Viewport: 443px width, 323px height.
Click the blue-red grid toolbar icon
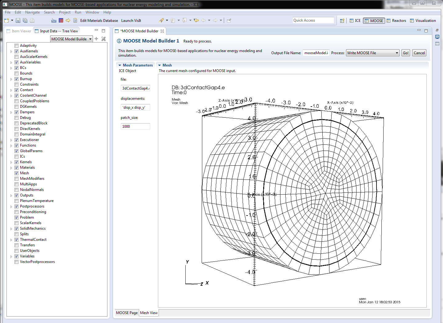(x=61, y=21)
